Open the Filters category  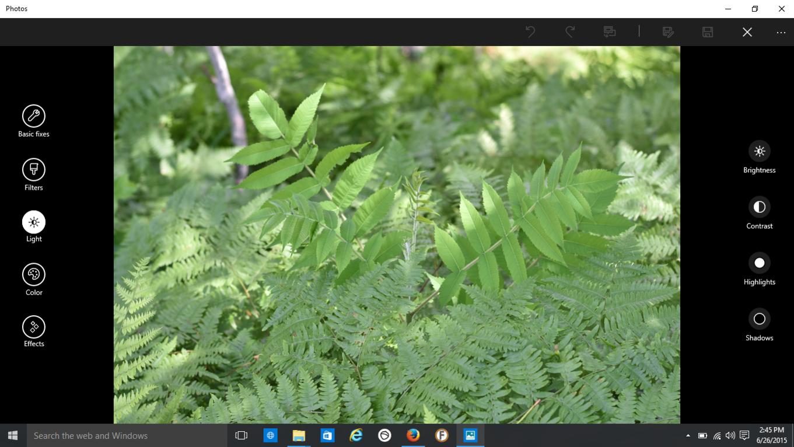coord(34,169)
